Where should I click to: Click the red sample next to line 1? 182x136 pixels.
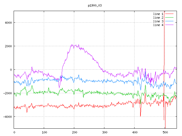coord(169,14)
